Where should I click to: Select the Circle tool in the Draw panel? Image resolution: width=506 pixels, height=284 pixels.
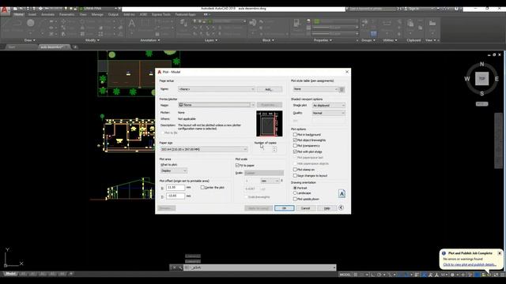point(31,23)
